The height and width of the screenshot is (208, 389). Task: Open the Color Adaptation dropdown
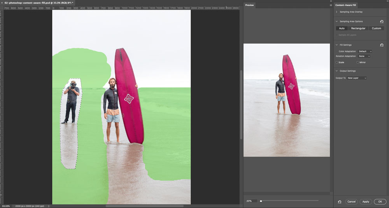(x=365, y=51)
